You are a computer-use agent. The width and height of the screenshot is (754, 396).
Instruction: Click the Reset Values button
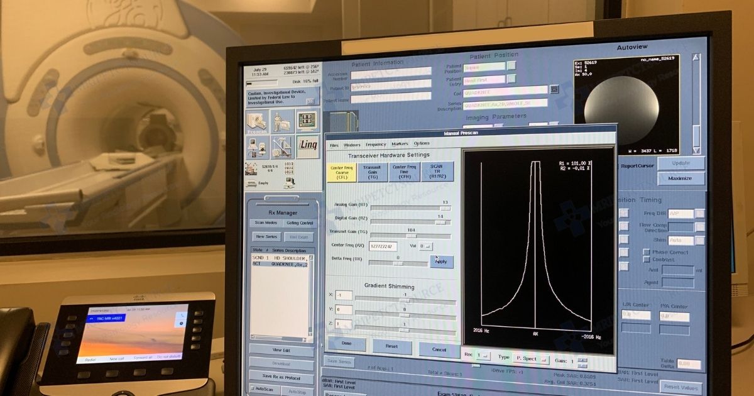coord(680,387)
